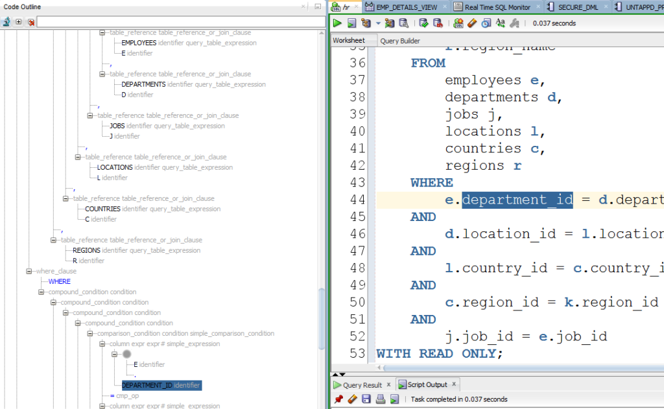Collapse the DEPARTMENTS table_reference node

[x=102, y=74]
